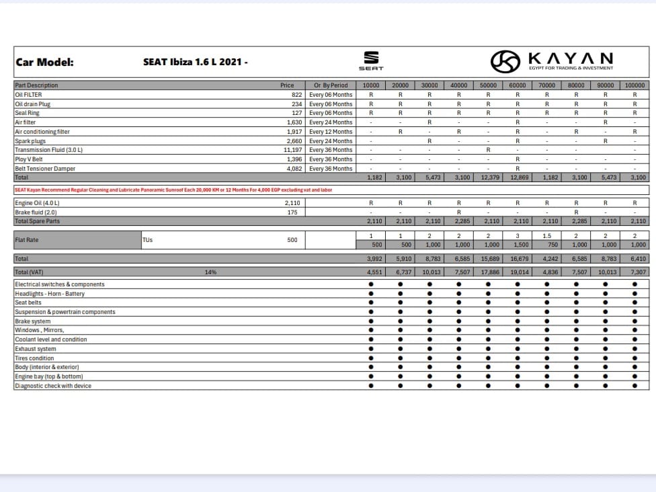The width and height of the screenshot is (656, 492).
Task: Select 'Diagnostic check with device' row label
Action: [x=53, y=386]
